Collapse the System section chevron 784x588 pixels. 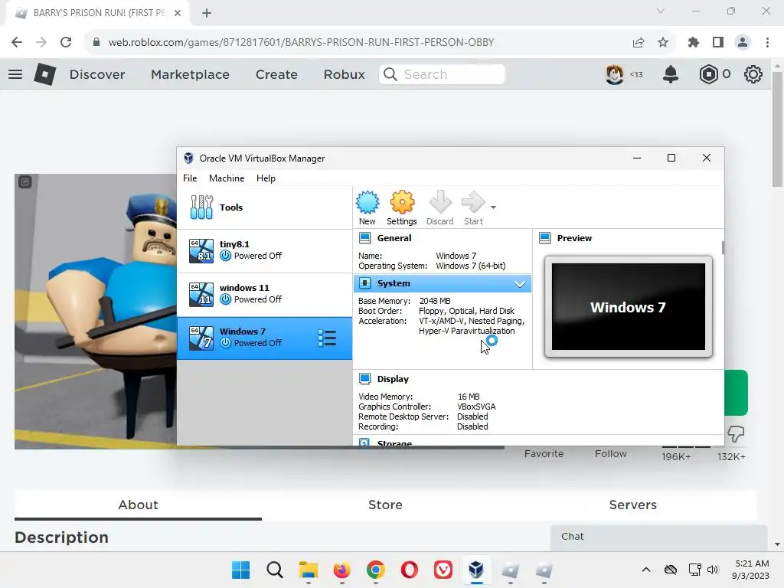click(520, 284)
